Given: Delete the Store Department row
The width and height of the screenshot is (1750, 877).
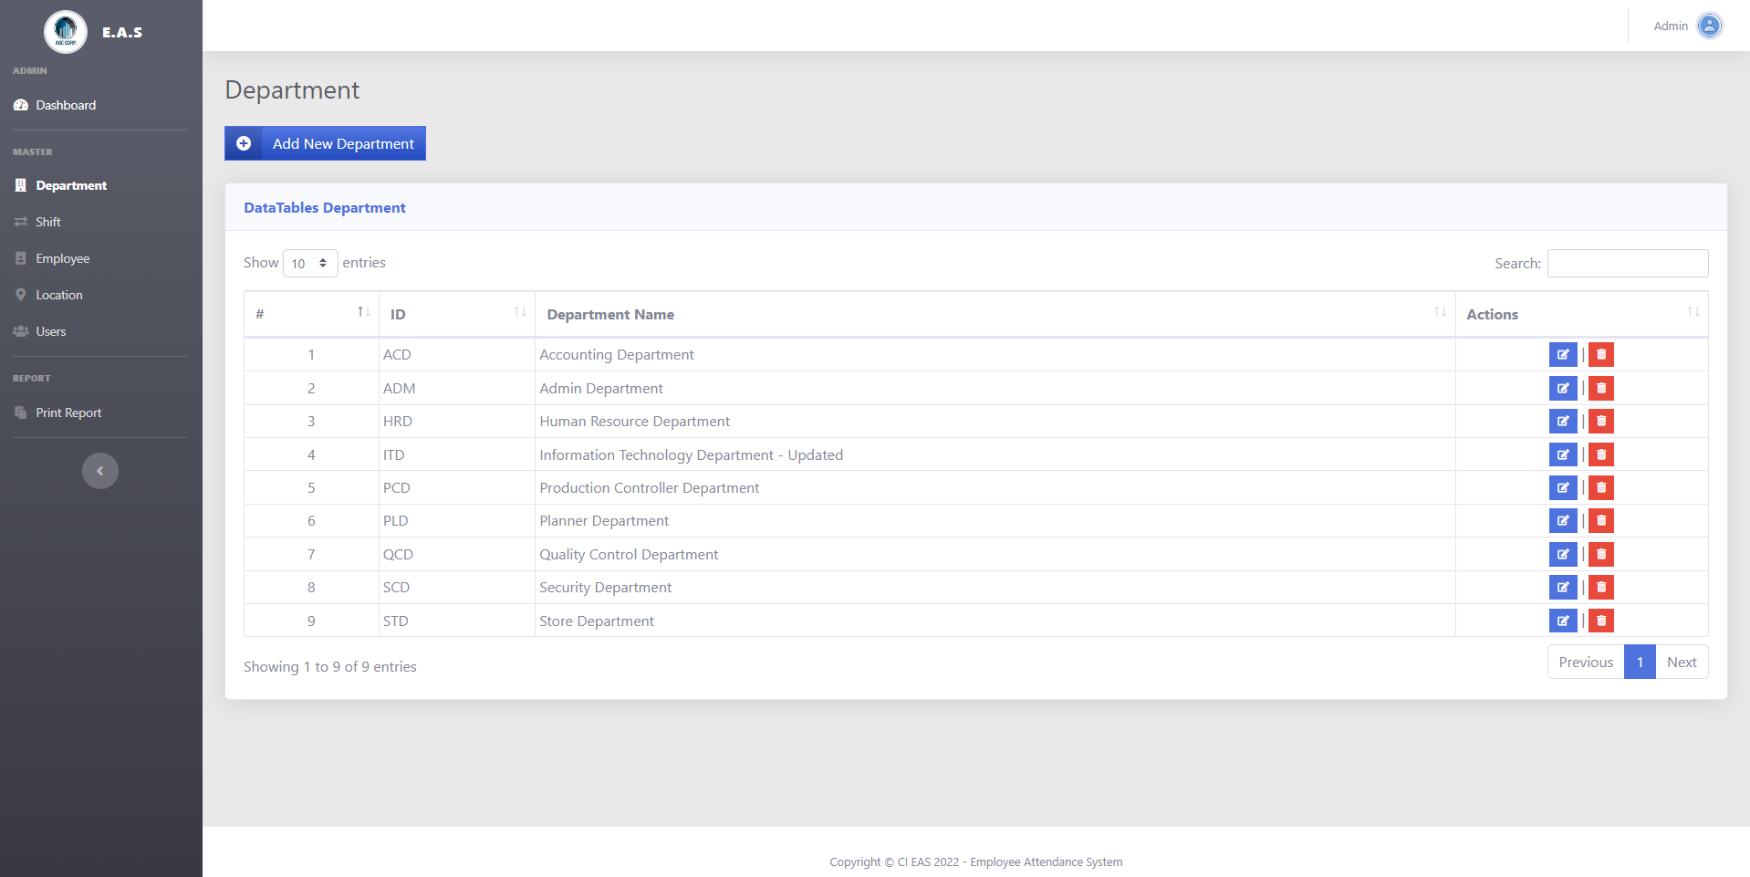Looking at the screenshot, I should [x=1601, y=621].
